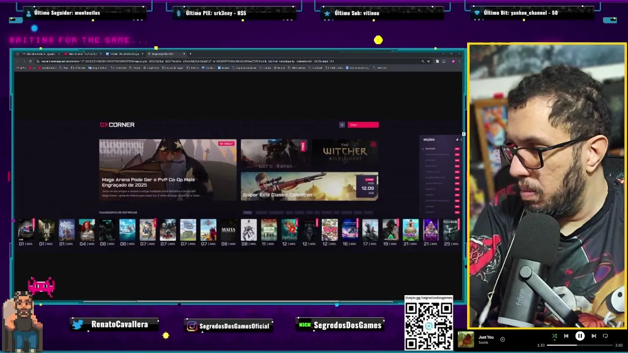
Task: Open the Pizza Bandit cover dated 25 AGO
Action: coord(450,230)
